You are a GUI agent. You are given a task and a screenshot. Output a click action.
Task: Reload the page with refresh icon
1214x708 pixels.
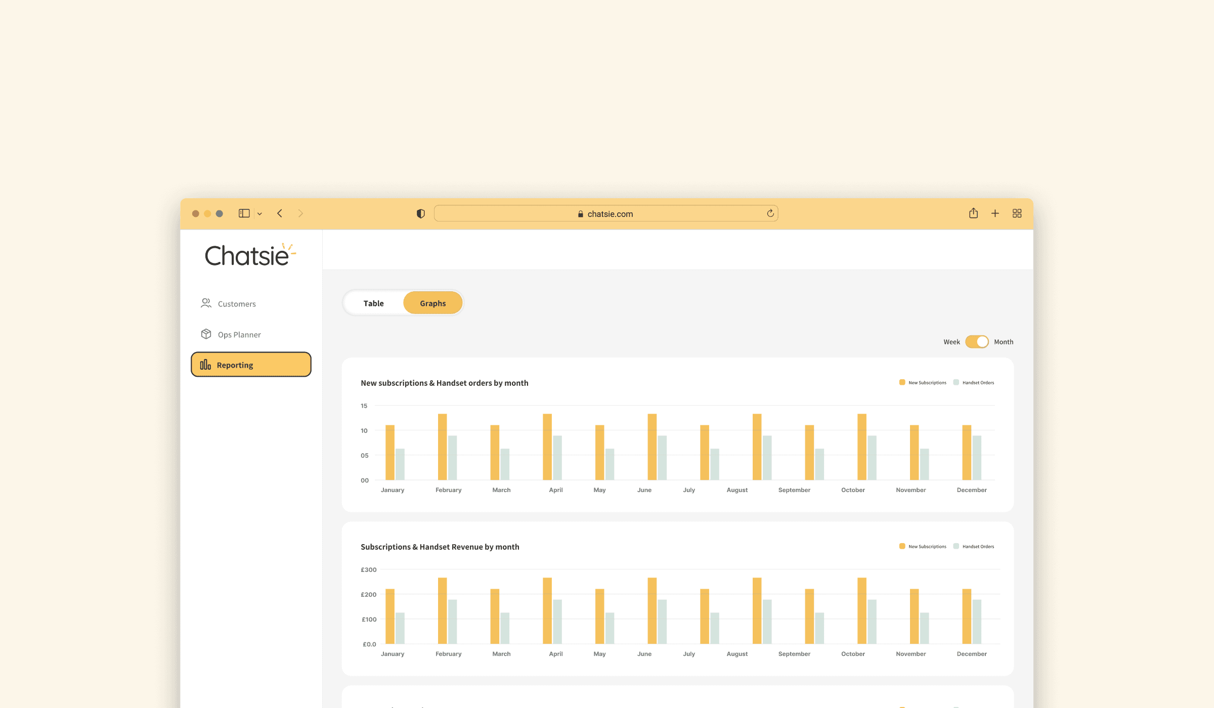(770, 213)
